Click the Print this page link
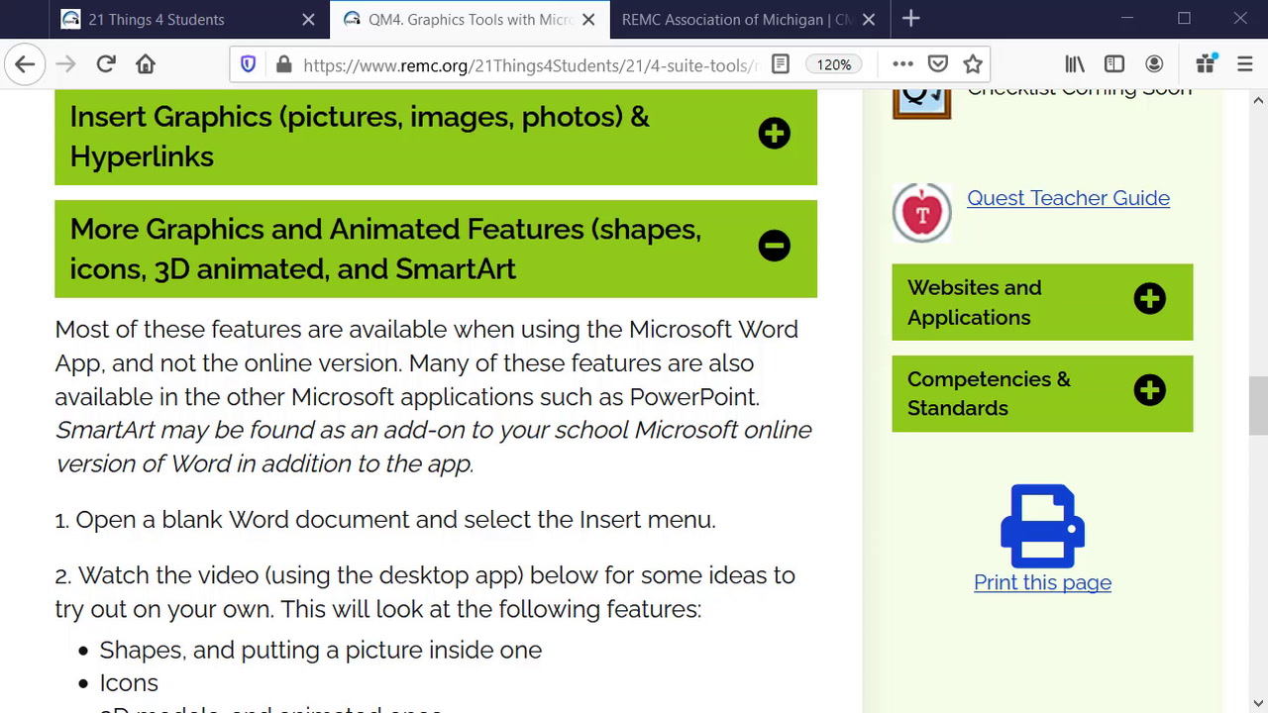This screenshot has width=1268, height=713. point(1042,582)
